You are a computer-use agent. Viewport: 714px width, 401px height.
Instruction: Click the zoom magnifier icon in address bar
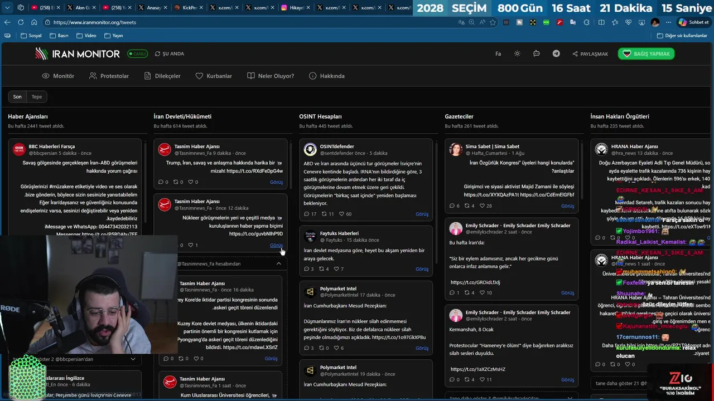472,22
